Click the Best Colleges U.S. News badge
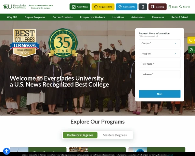 [x=25, y=43]
